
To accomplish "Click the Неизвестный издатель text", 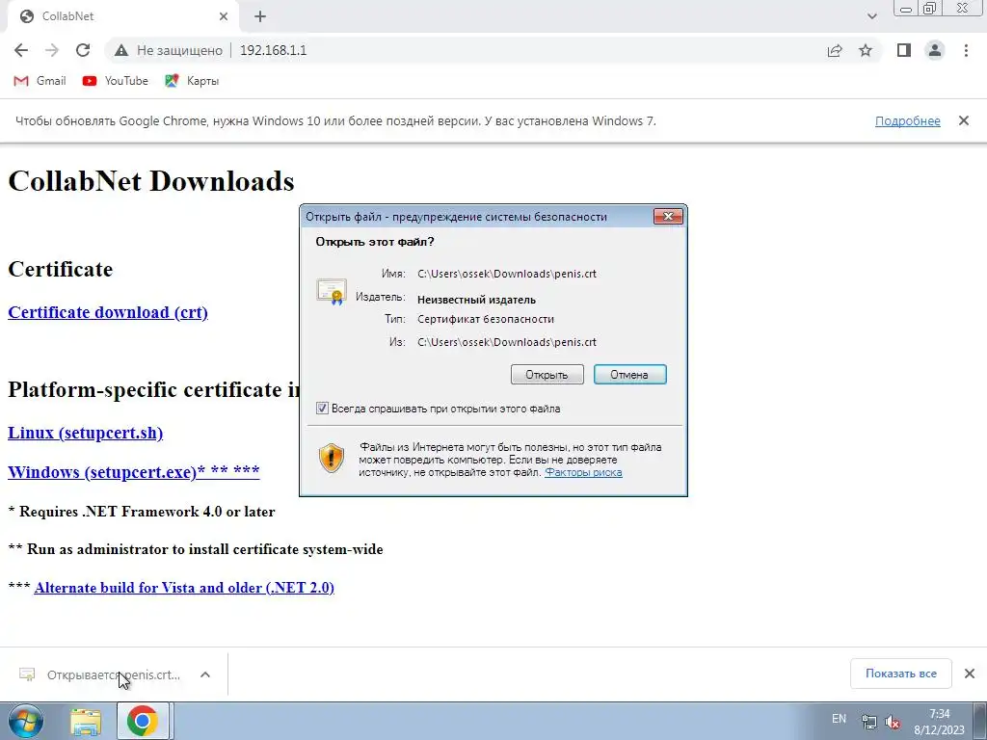I will pos(476,300).
